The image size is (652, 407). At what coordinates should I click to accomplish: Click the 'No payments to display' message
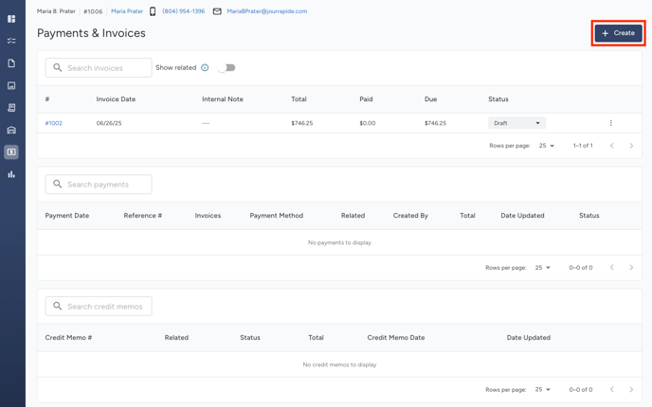tap(339, 242)
